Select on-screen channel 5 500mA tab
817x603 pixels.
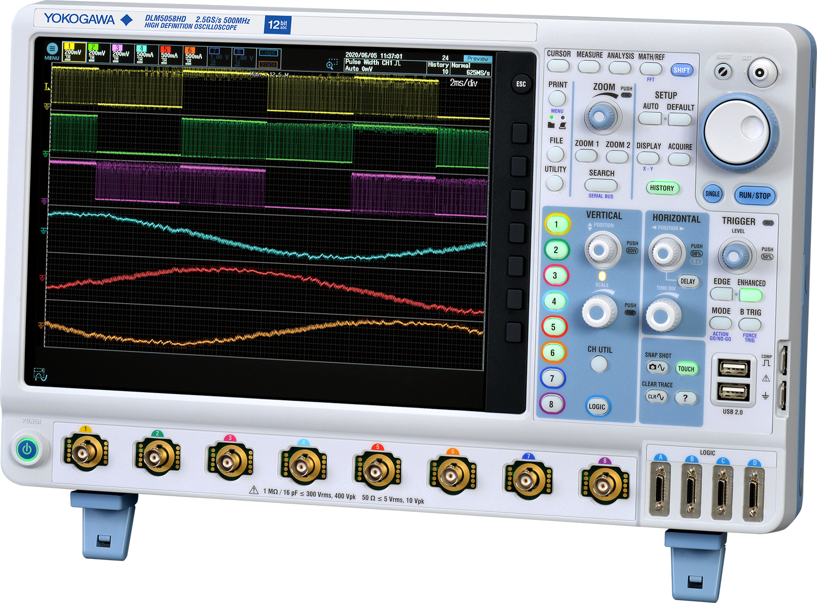point(170,55)
